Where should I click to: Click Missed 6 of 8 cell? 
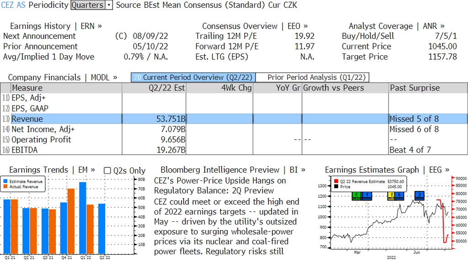(x=414, y=129)
